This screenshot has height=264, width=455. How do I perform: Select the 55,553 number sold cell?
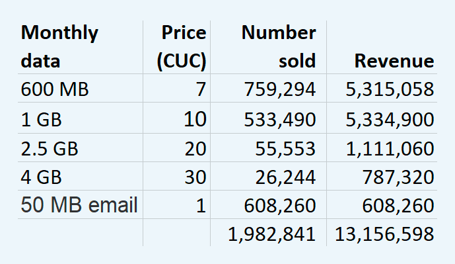coord(268,148)
